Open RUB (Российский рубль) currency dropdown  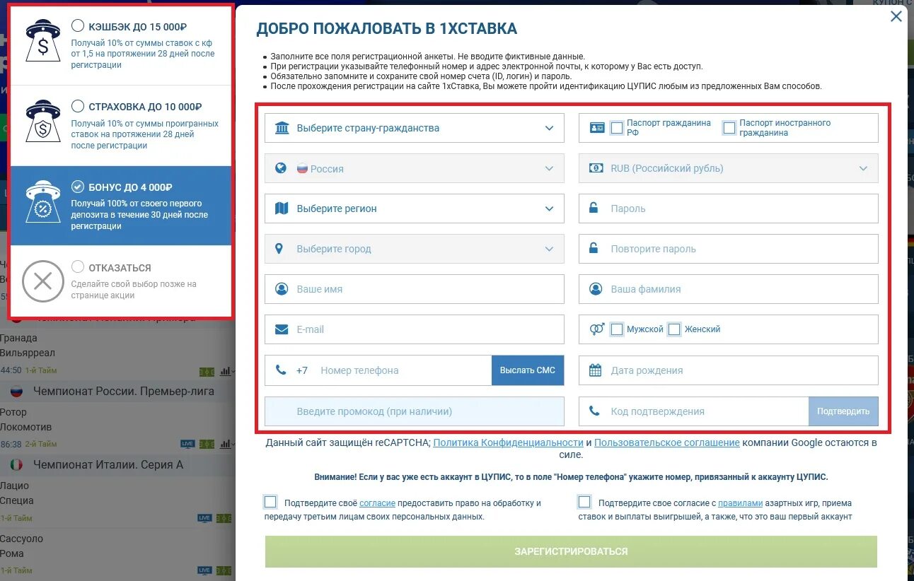click(729, 168)
